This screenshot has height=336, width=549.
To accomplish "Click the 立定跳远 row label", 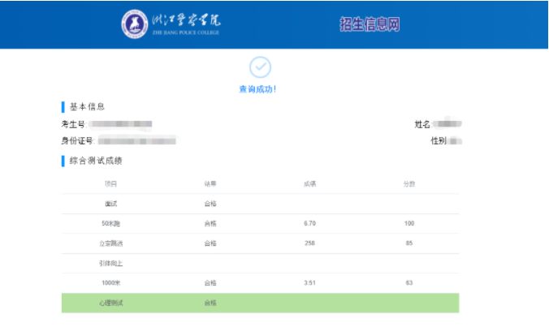I will pos(111,243).
